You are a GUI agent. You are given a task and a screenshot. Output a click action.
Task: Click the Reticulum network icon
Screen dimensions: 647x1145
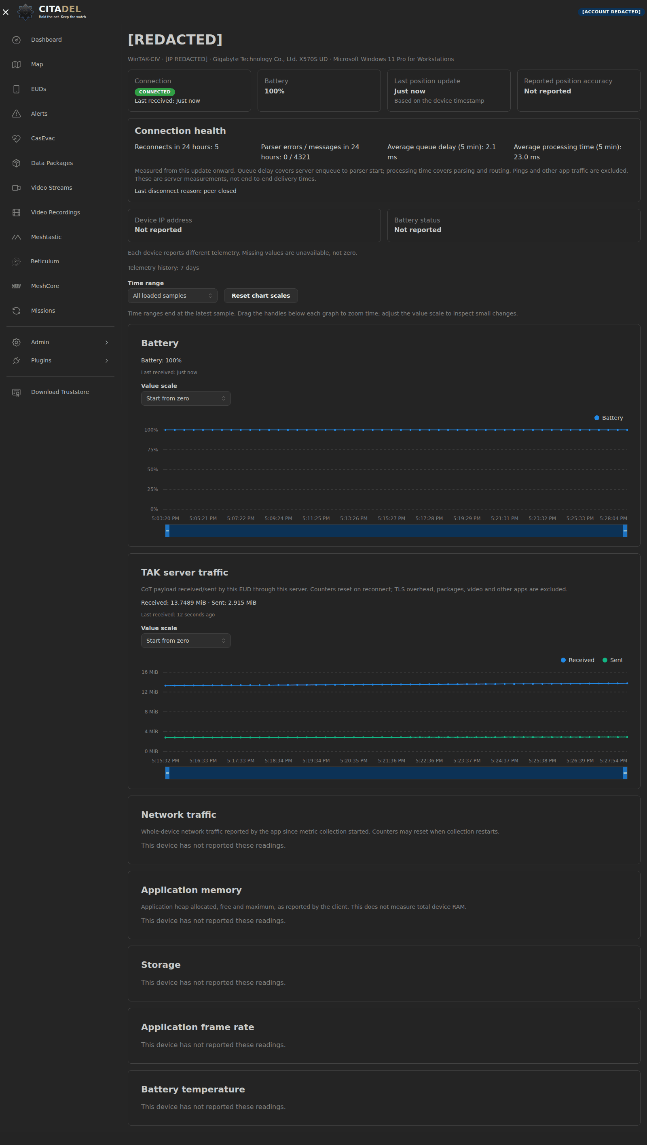[x=17, y=261]
